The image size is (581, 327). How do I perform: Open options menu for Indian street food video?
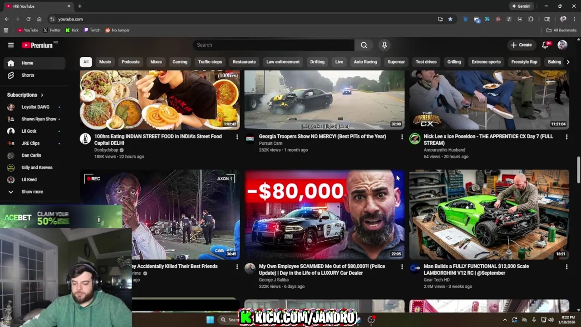click(x=237, y=136)
